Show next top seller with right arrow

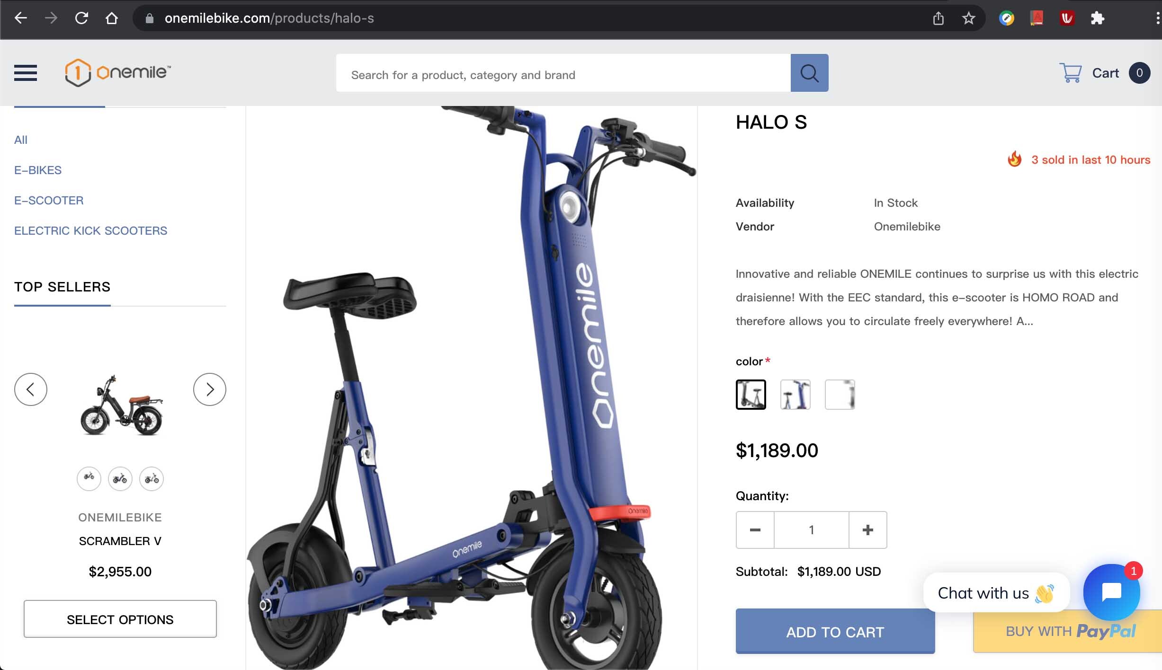pos(210,389)
